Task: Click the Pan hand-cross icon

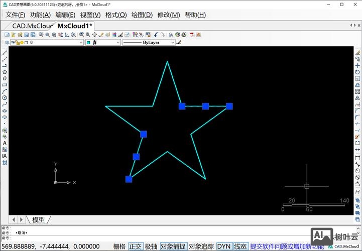Action: pyautogui.click(x=94, y=35)
